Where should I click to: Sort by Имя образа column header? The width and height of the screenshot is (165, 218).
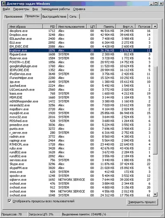click(25, 26)
